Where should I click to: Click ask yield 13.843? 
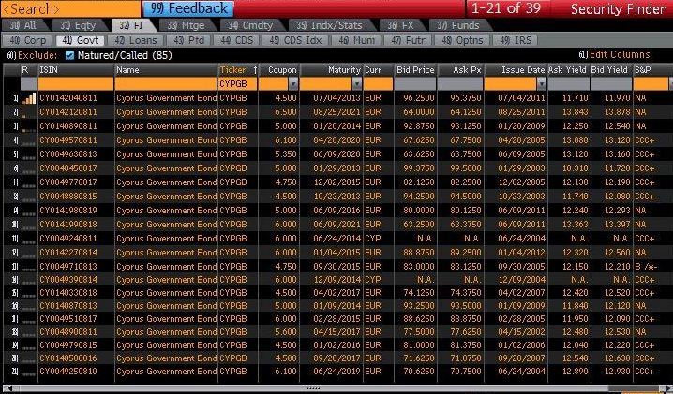[x=576, y=112]
